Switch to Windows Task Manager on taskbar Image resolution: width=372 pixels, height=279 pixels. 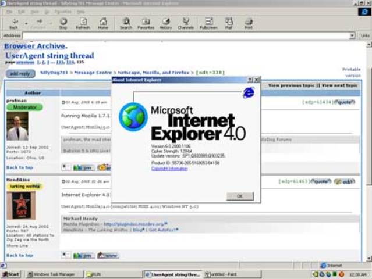(x=54, y=274)
